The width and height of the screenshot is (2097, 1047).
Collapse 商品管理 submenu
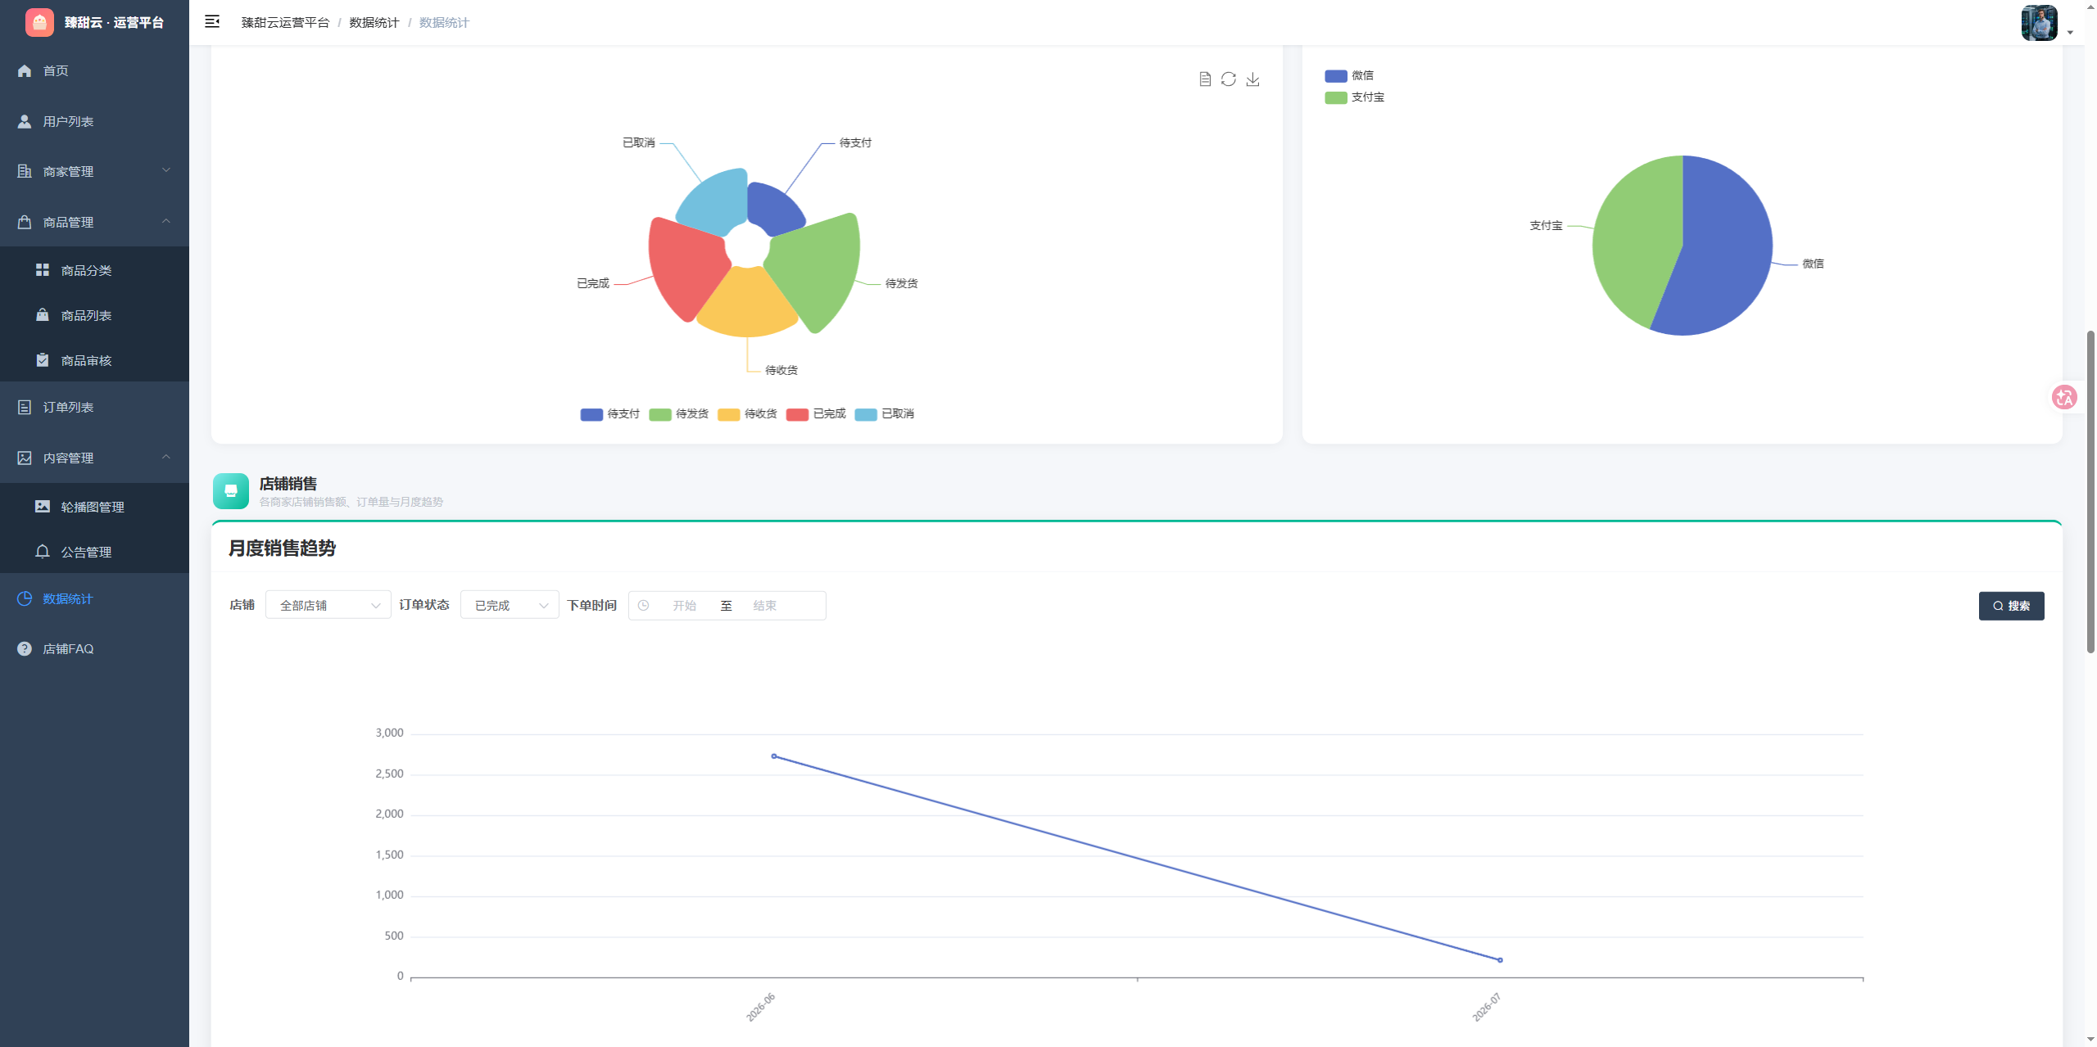tap(94, 222)
